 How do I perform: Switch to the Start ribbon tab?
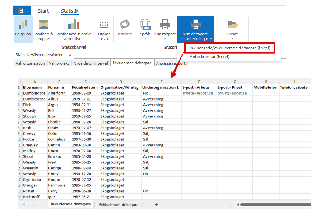43,11
